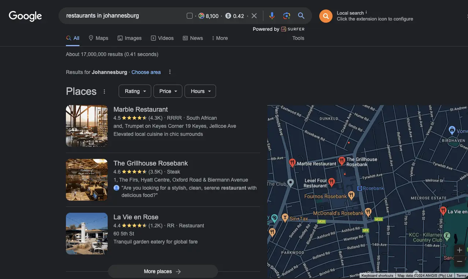The image size is (468, 279).
Task: Click the Marble Restaurant photo thumbnail
Action: (x=87, y=126)
